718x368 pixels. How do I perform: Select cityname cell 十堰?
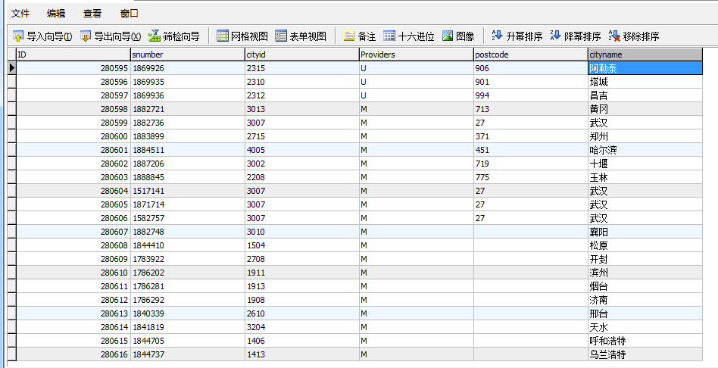click(x=645, y=164)
